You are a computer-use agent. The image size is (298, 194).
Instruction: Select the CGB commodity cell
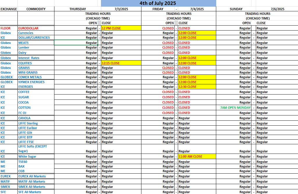coord(36,171)
